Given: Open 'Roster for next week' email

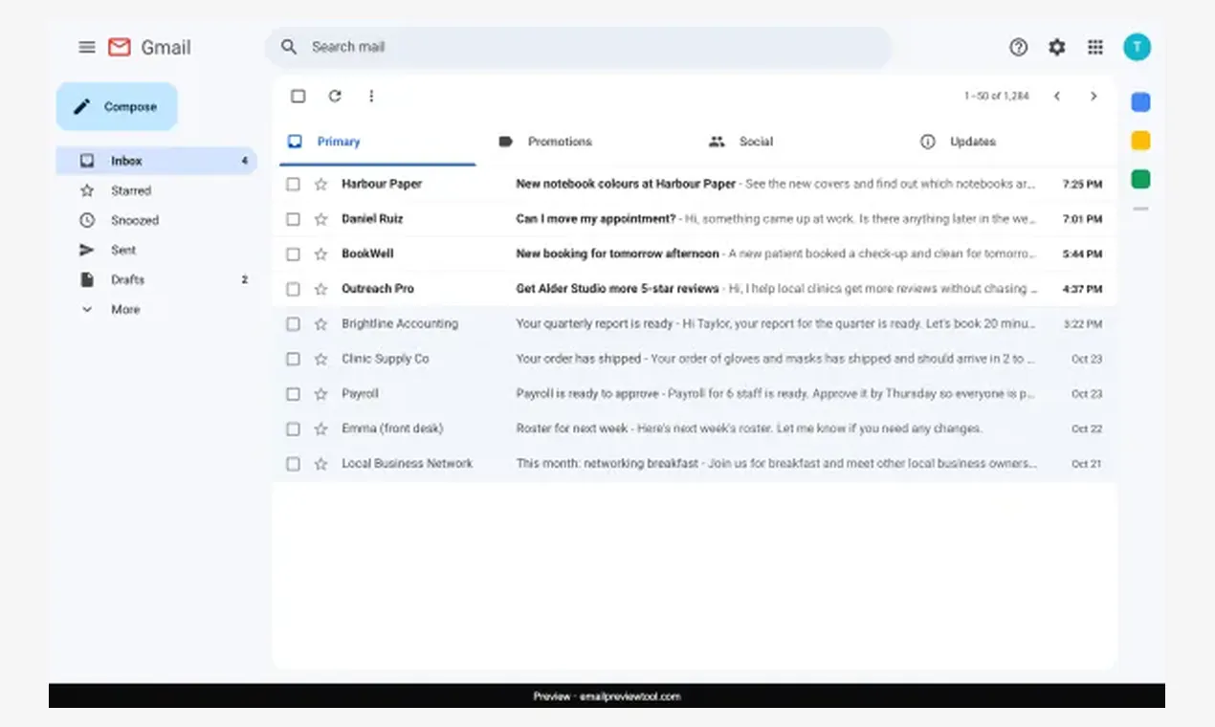Looking at the screenshot, I should (x=695, y=429).
